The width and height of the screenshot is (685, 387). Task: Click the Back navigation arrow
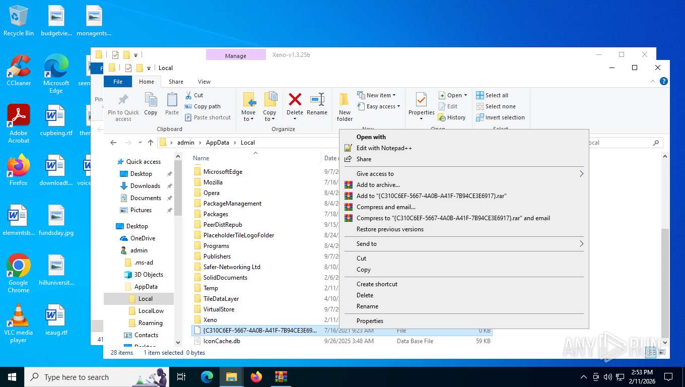(113, 143)
